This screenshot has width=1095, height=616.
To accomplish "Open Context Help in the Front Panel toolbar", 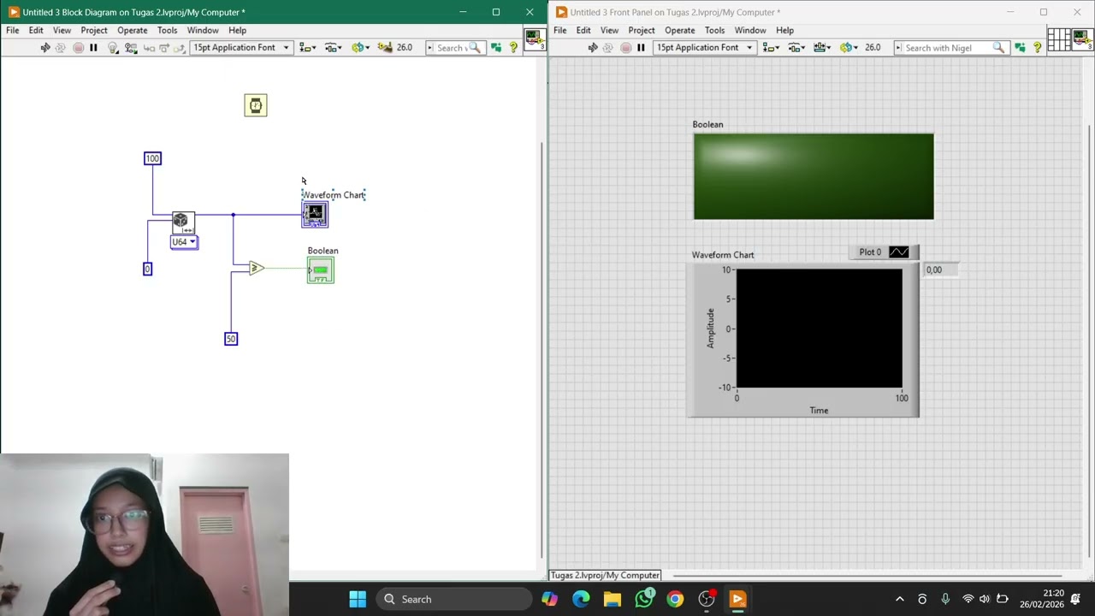I will tap(1037, 48).
